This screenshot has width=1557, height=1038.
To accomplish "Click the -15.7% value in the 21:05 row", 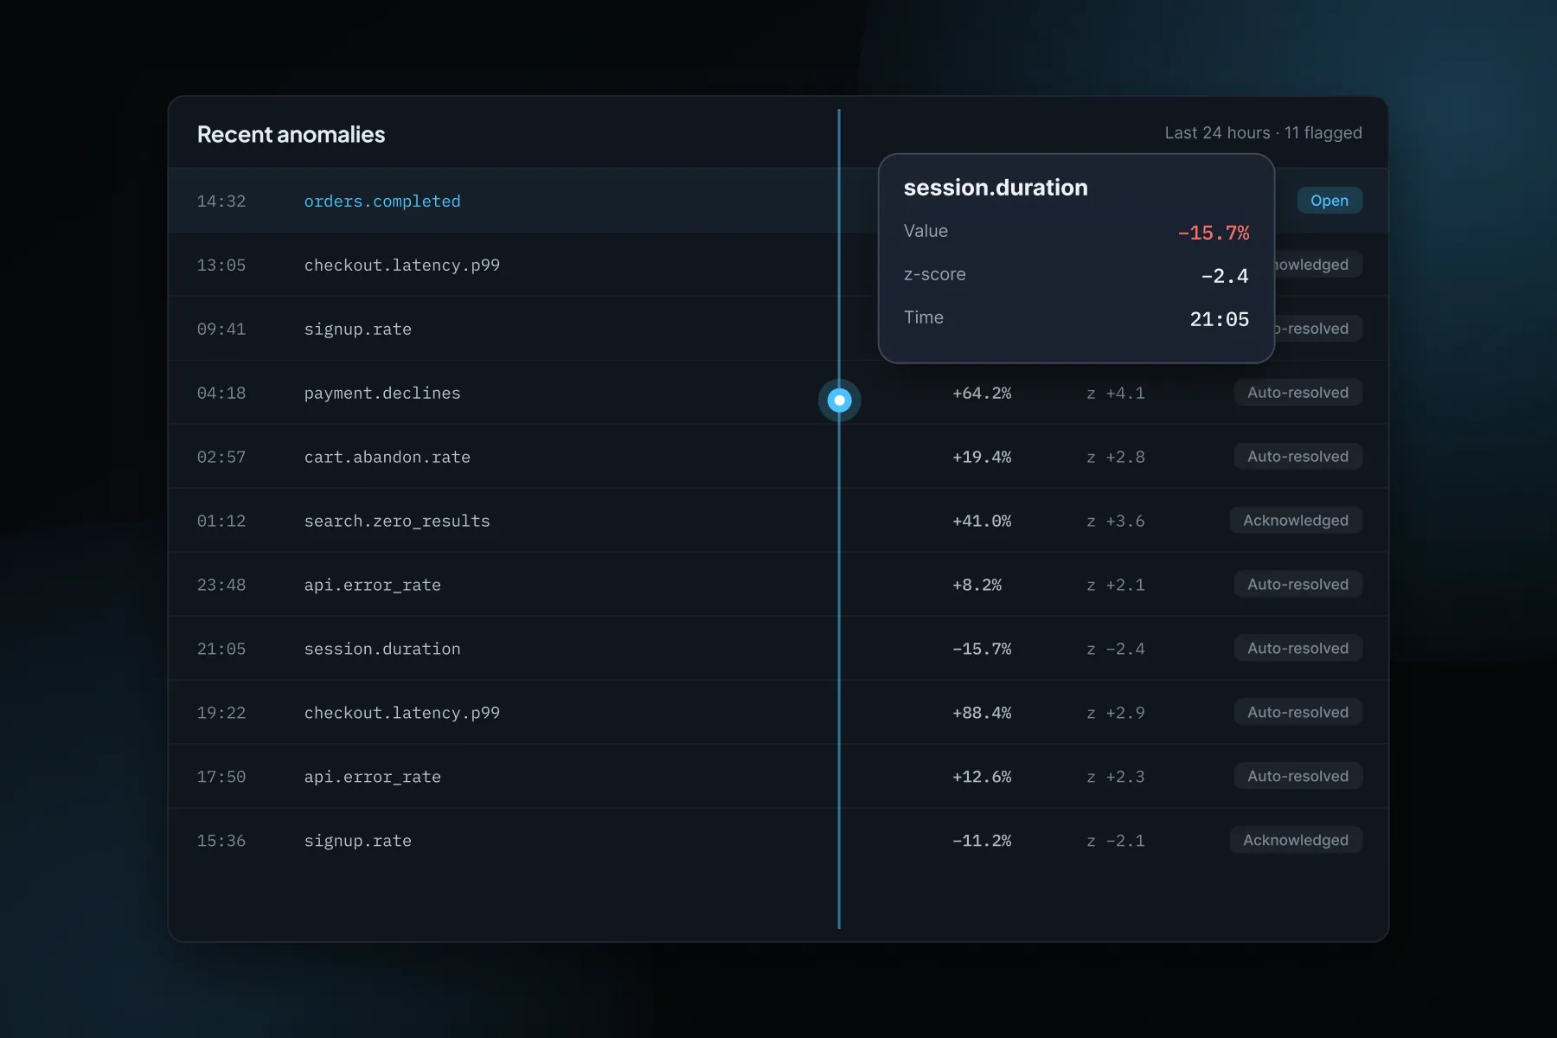I will click(x=982, y=649).
